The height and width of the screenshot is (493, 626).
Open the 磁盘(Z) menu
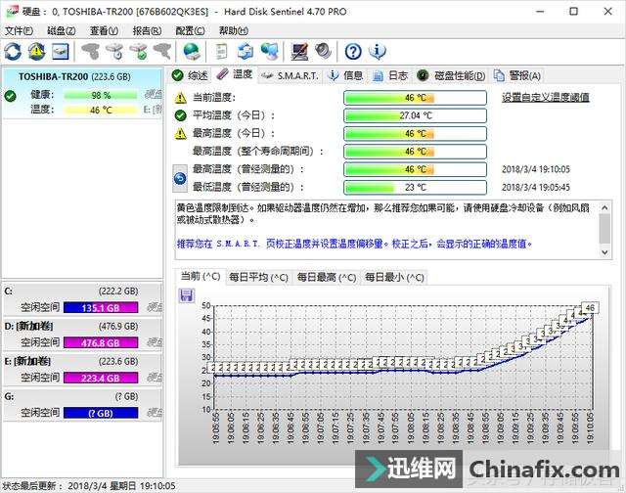pos(61,30)
